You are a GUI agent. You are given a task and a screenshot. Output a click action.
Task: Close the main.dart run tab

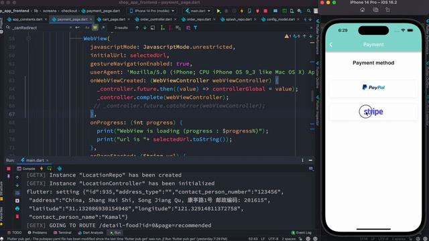click(x=47, y=161)
